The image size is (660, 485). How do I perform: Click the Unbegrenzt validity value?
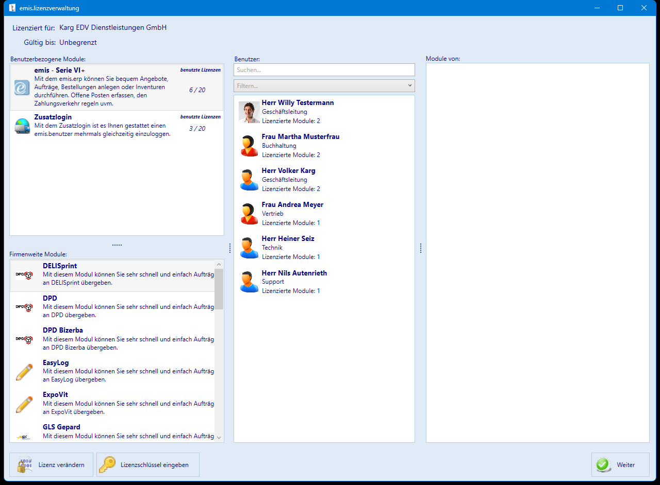[x=78, y=42]
